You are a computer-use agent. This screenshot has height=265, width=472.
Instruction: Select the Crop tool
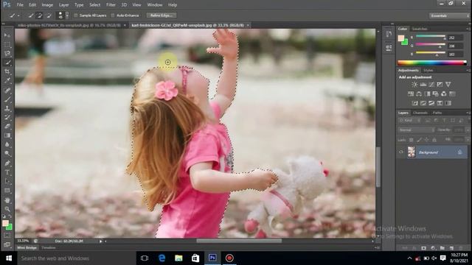7,71
